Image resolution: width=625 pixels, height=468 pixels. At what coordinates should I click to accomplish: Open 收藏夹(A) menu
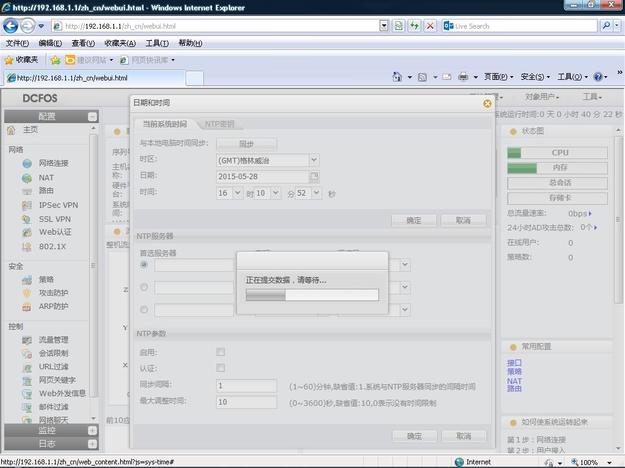[x=120, y=43]
